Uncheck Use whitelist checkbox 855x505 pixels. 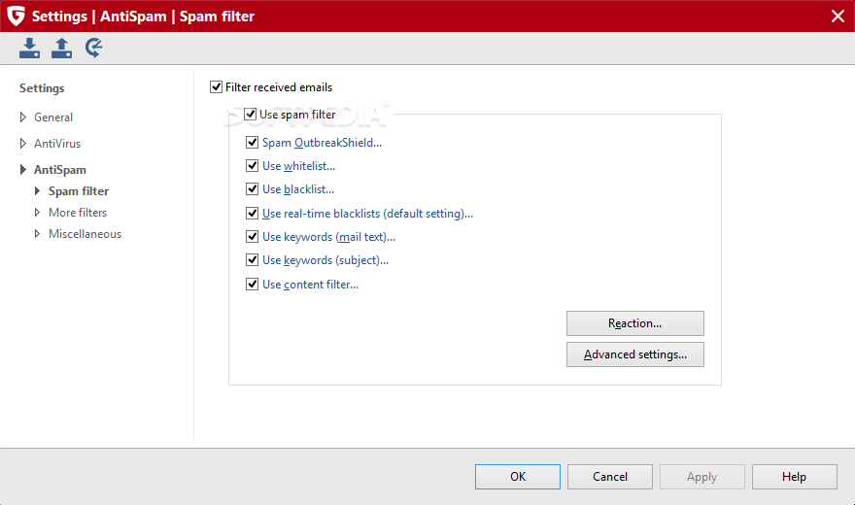click(252, 166)
